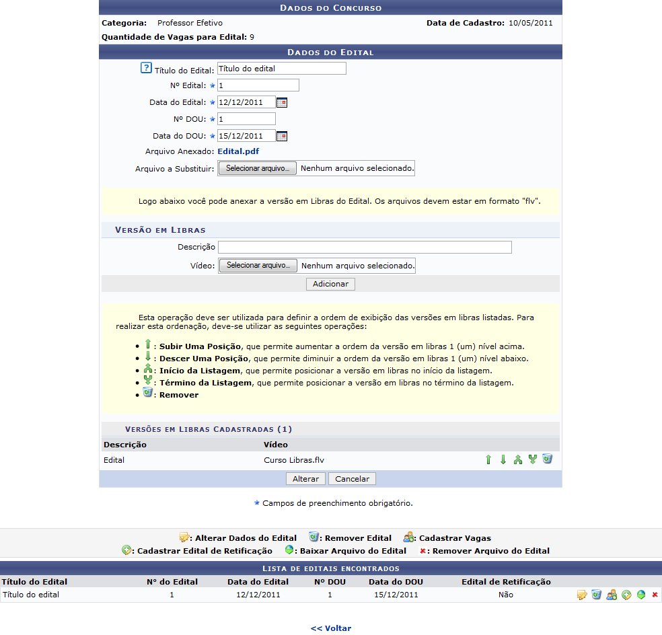Go back using the << Voltar link
Image resolution: width=662 pixels, height=635 pixels.
coord(331,628)
